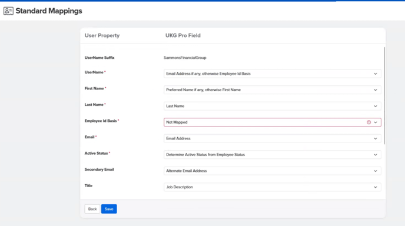The image size is (405, 226).
Task: Expand the Title field chevron arrow
Action: 376,187
